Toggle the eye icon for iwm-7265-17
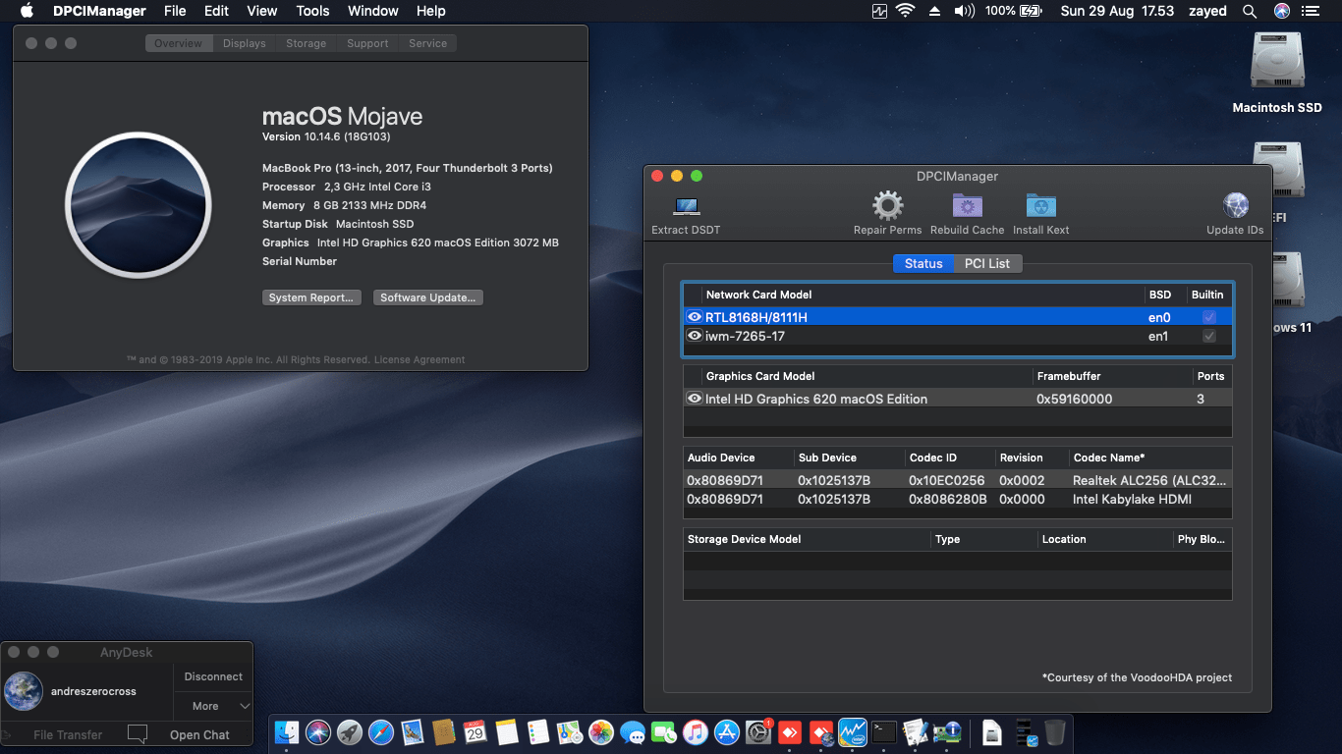This screenshot has width=1342, height=754. 695,336
